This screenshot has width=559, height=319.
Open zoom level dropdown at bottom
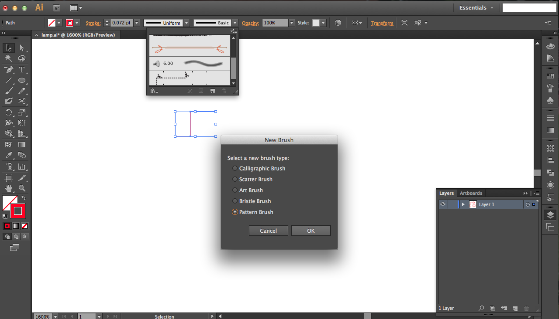tap(55, 316)
